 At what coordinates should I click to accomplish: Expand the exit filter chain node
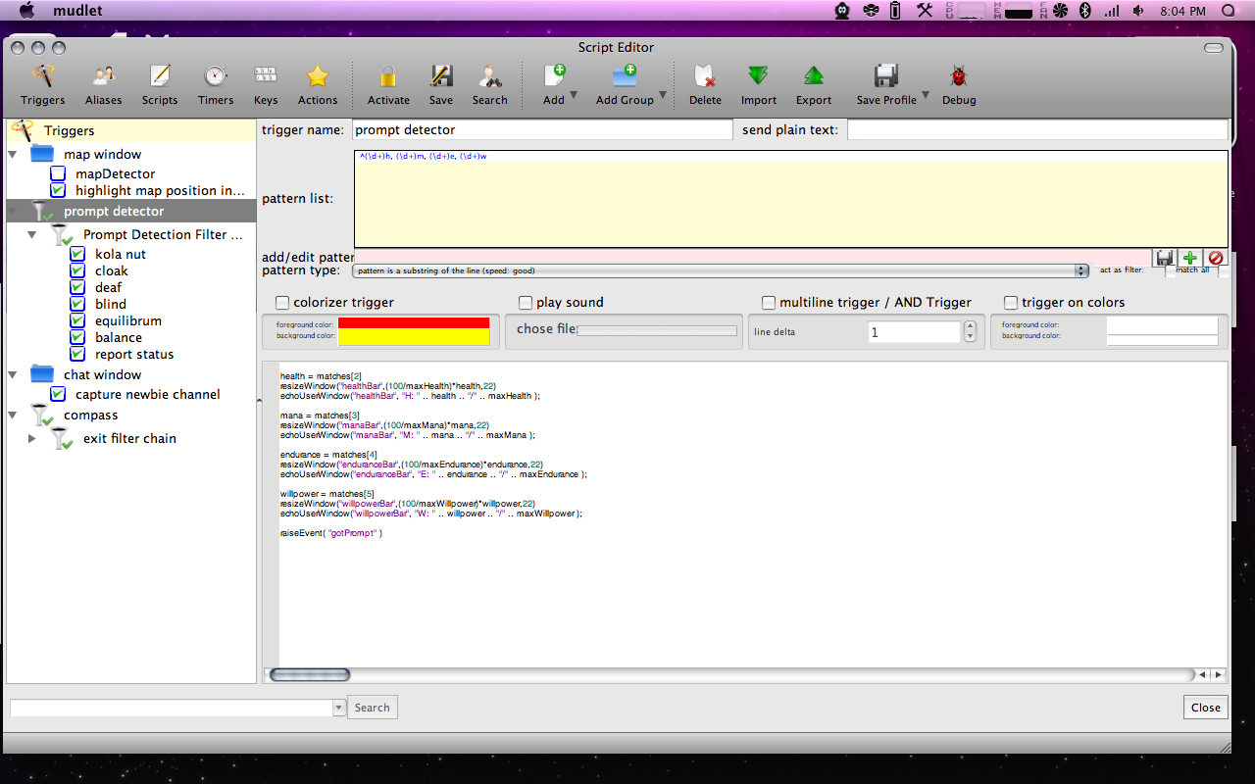click(32, 438)
